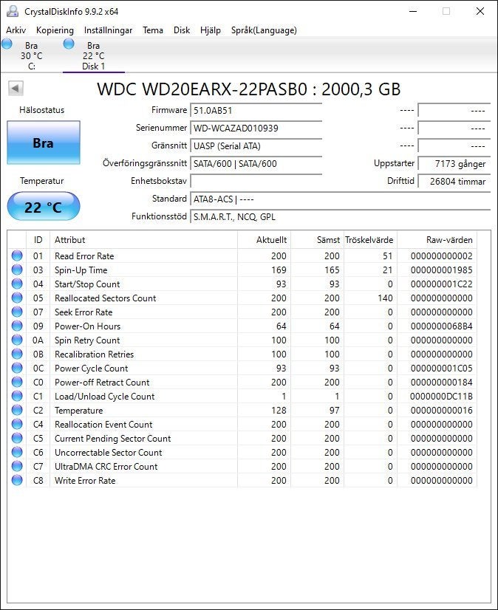Click the ID column header
Viewport: 498px width, 610px height.
(38, 239)
